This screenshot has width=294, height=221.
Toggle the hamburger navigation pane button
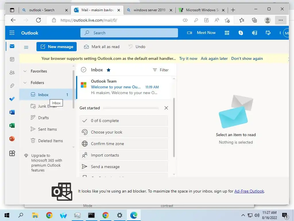tap(26, 47)
